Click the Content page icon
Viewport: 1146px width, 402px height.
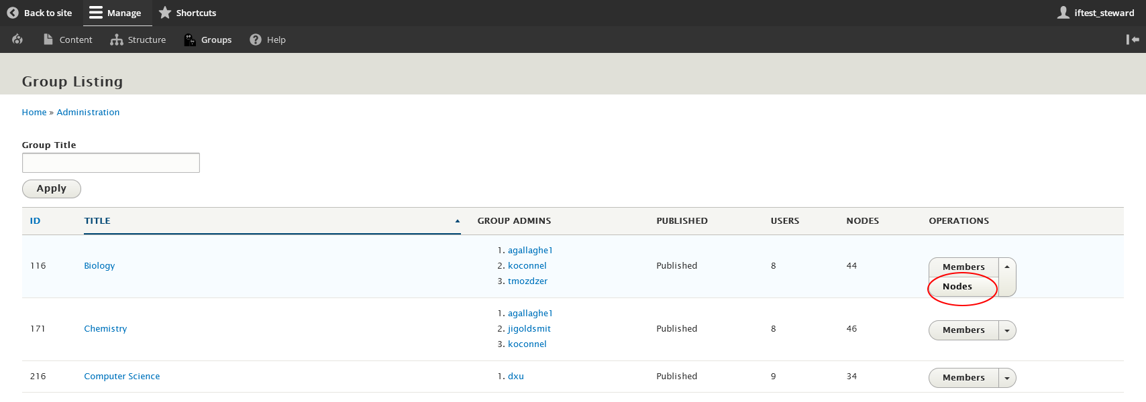48,40
